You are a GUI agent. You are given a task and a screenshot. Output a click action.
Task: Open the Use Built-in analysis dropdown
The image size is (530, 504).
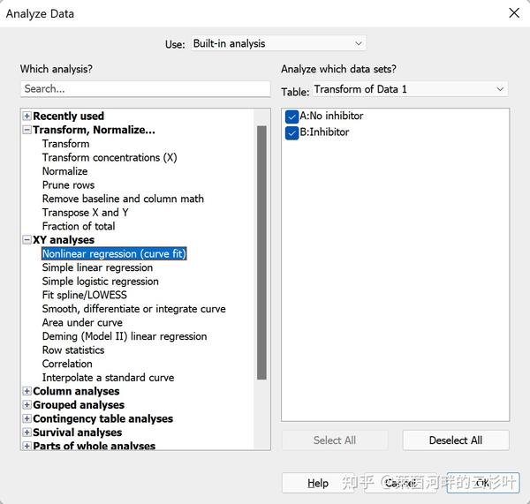coord(278,43)
